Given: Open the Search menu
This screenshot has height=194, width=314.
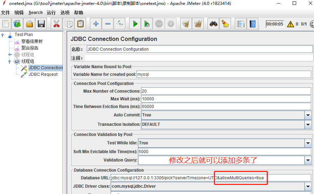Looking at the screenshot, I should coord(35,13).
